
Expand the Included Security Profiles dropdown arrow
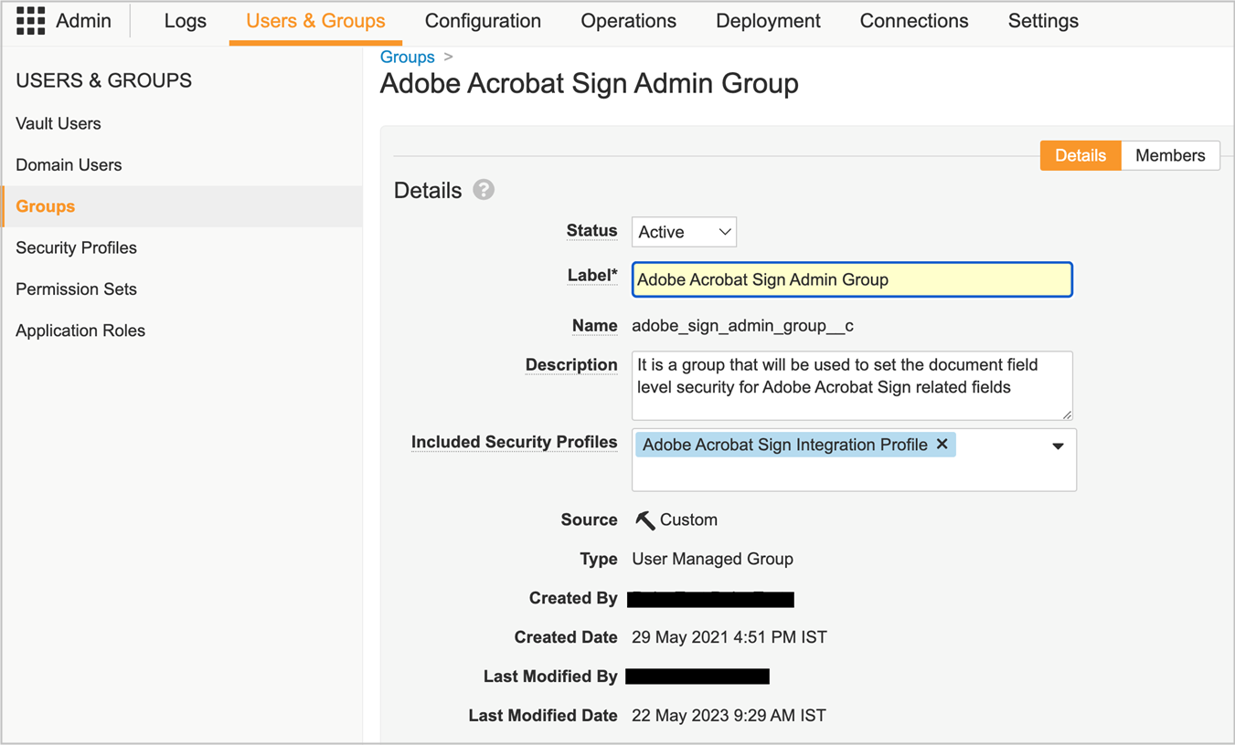coord(1058,446)
